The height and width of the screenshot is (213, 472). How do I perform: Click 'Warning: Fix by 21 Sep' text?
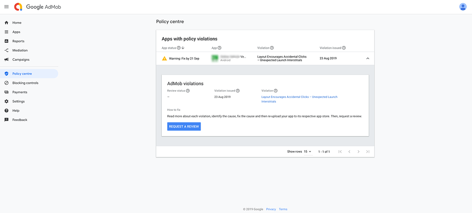[184, 58]
